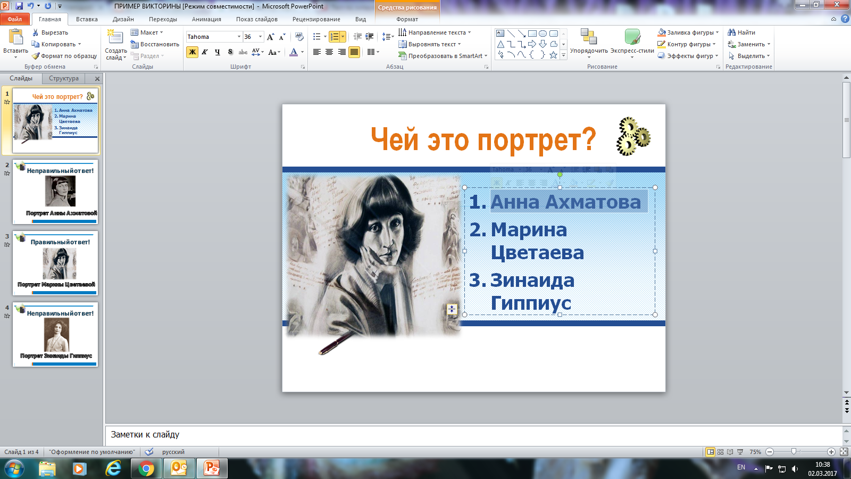This screenshot has width=851, height=479.
Task: Select slide 3 thumbnail in the pane
Action: pyautogui.click(x=55, y=263)
